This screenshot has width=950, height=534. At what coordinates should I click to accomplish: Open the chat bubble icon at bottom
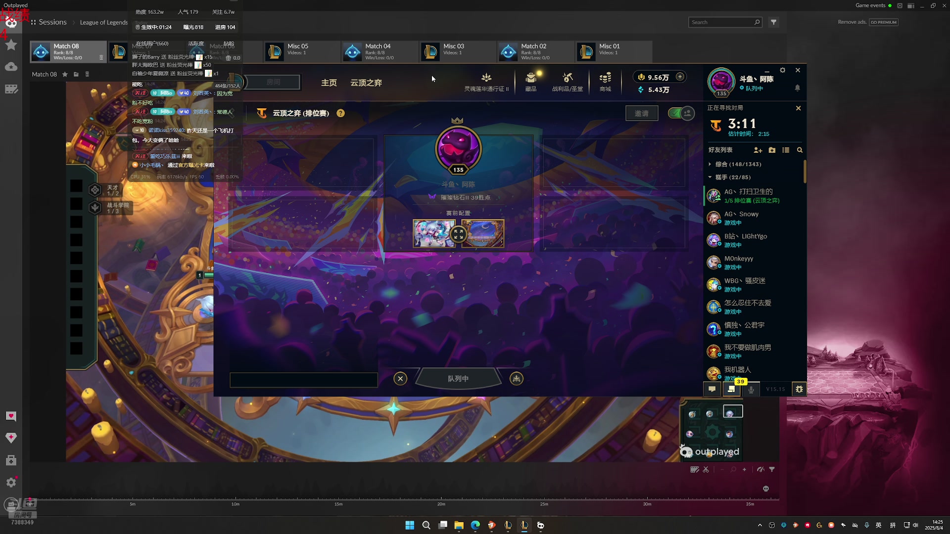(x=712, y=389)
